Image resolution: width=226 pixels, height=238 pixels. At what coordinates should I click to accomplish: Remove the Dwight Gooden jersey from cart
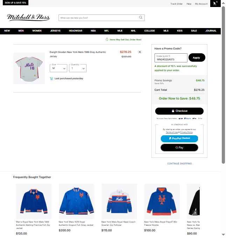tap(140, 52)
